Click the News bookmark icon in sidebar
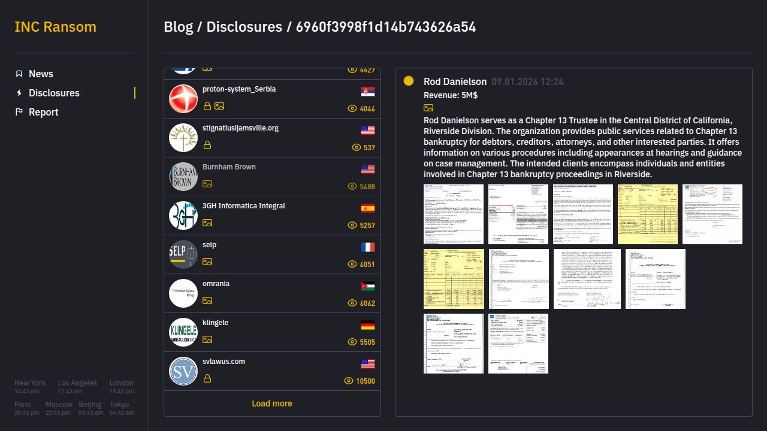Viewport: 767px width, 431px height. 19,74
